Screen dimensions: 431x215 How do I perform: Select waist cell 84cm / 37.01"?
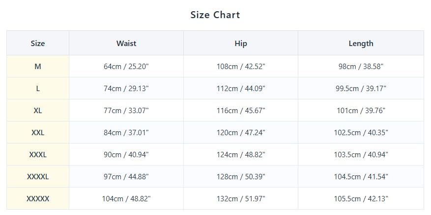[126, 133]
